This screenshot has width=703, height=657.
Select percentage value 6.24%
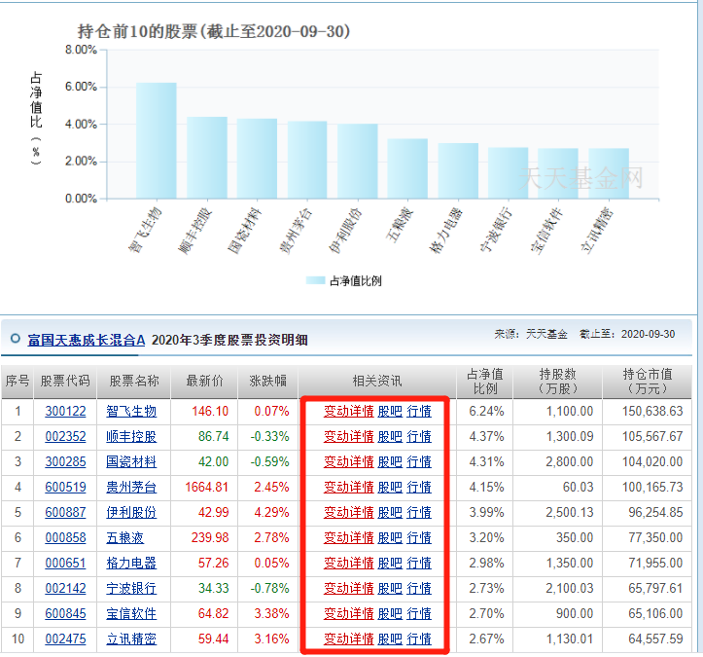click(x=486, y=411)
